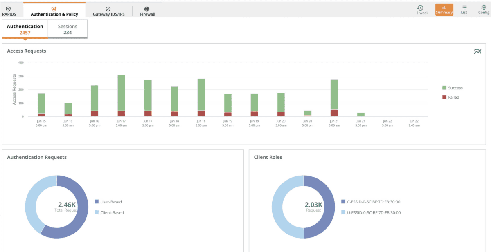Click the trend chart icon in Access Requests

(477, 51)
